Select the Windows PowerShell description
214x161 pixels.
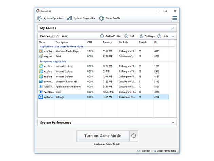67,82
